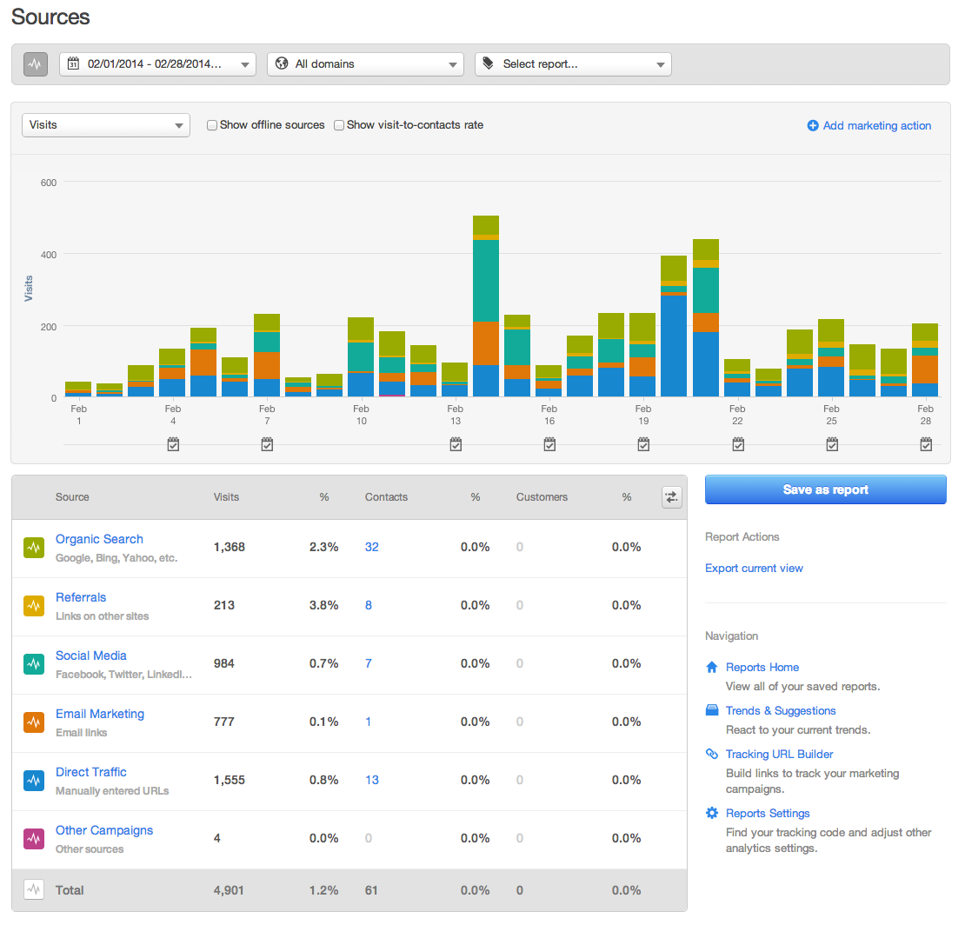Enable Show visit-to-contacts rate checkbox
Screen dimensions: 965x925
338,125
